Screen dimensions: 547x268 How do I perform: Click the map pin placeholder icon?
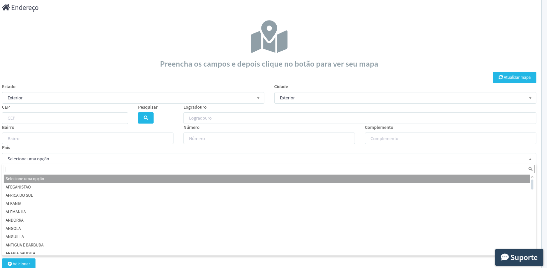[x=269, y=37]
